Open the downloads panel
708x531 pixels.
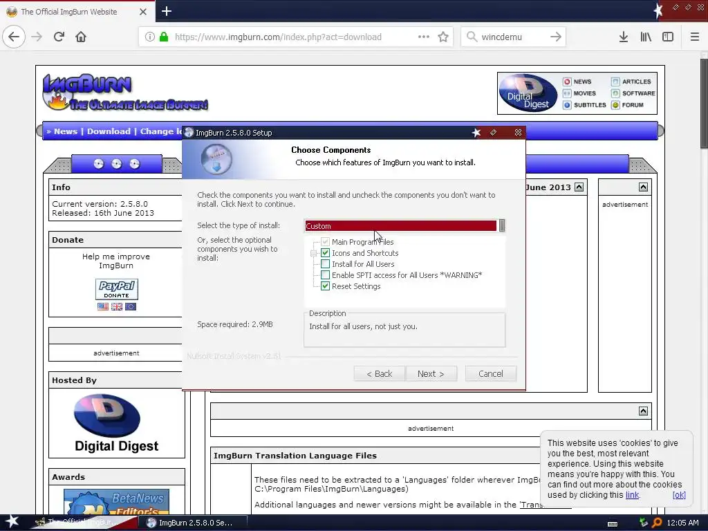pos(624,37)
